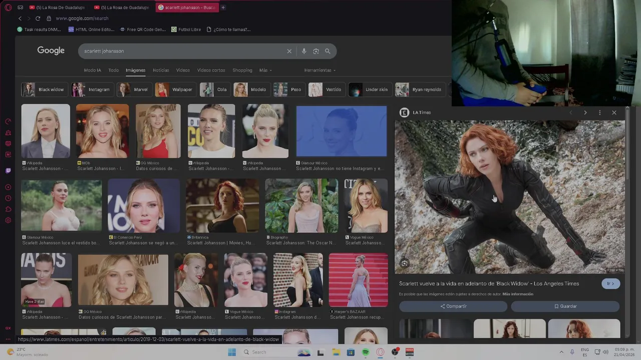Show next image in the preview panel

click(585, 112)
